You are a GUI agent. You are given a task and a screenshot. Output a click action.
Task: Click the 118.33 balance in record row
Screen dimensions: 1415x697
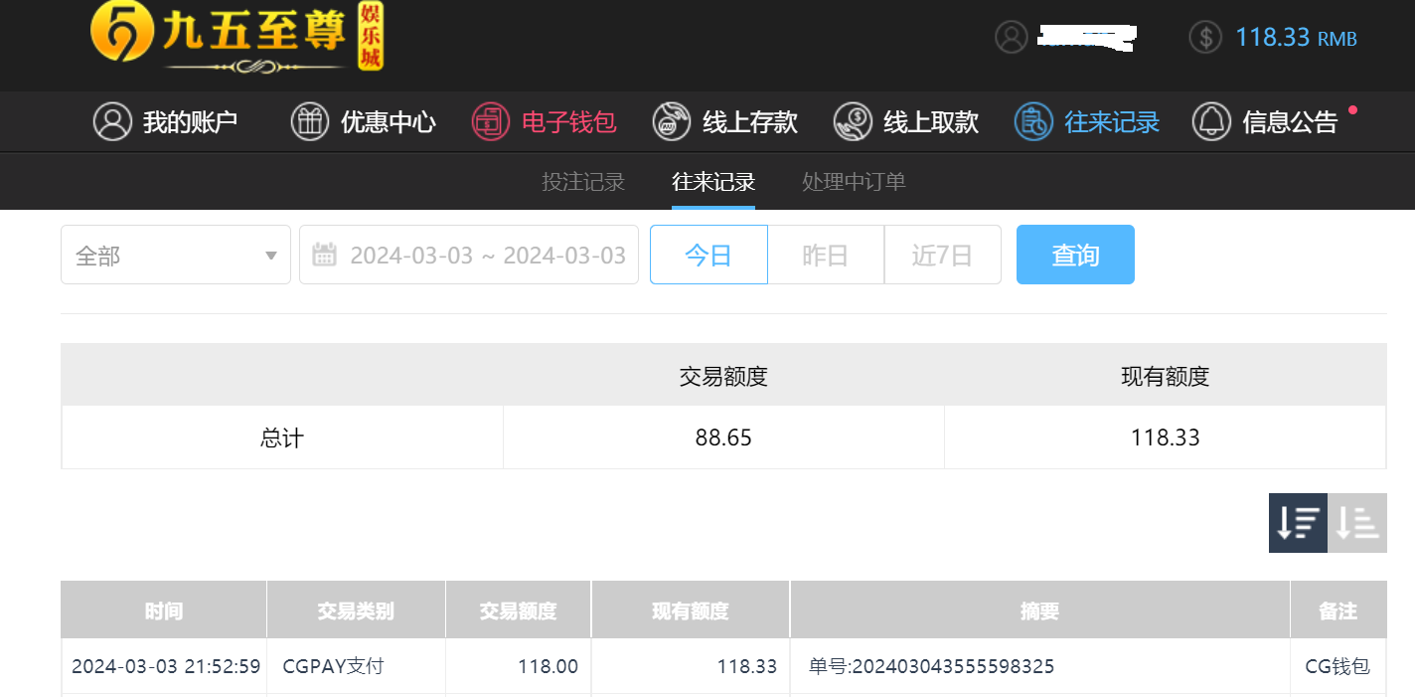click(x=747, y=666)
